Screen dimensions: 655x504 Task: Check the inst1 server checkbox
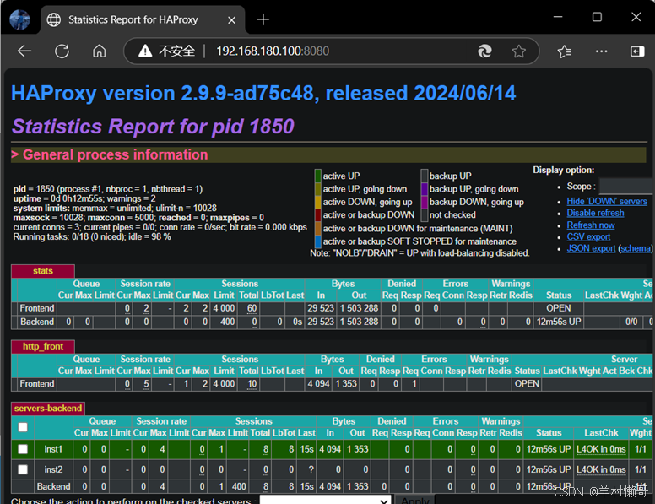[23, 449]
